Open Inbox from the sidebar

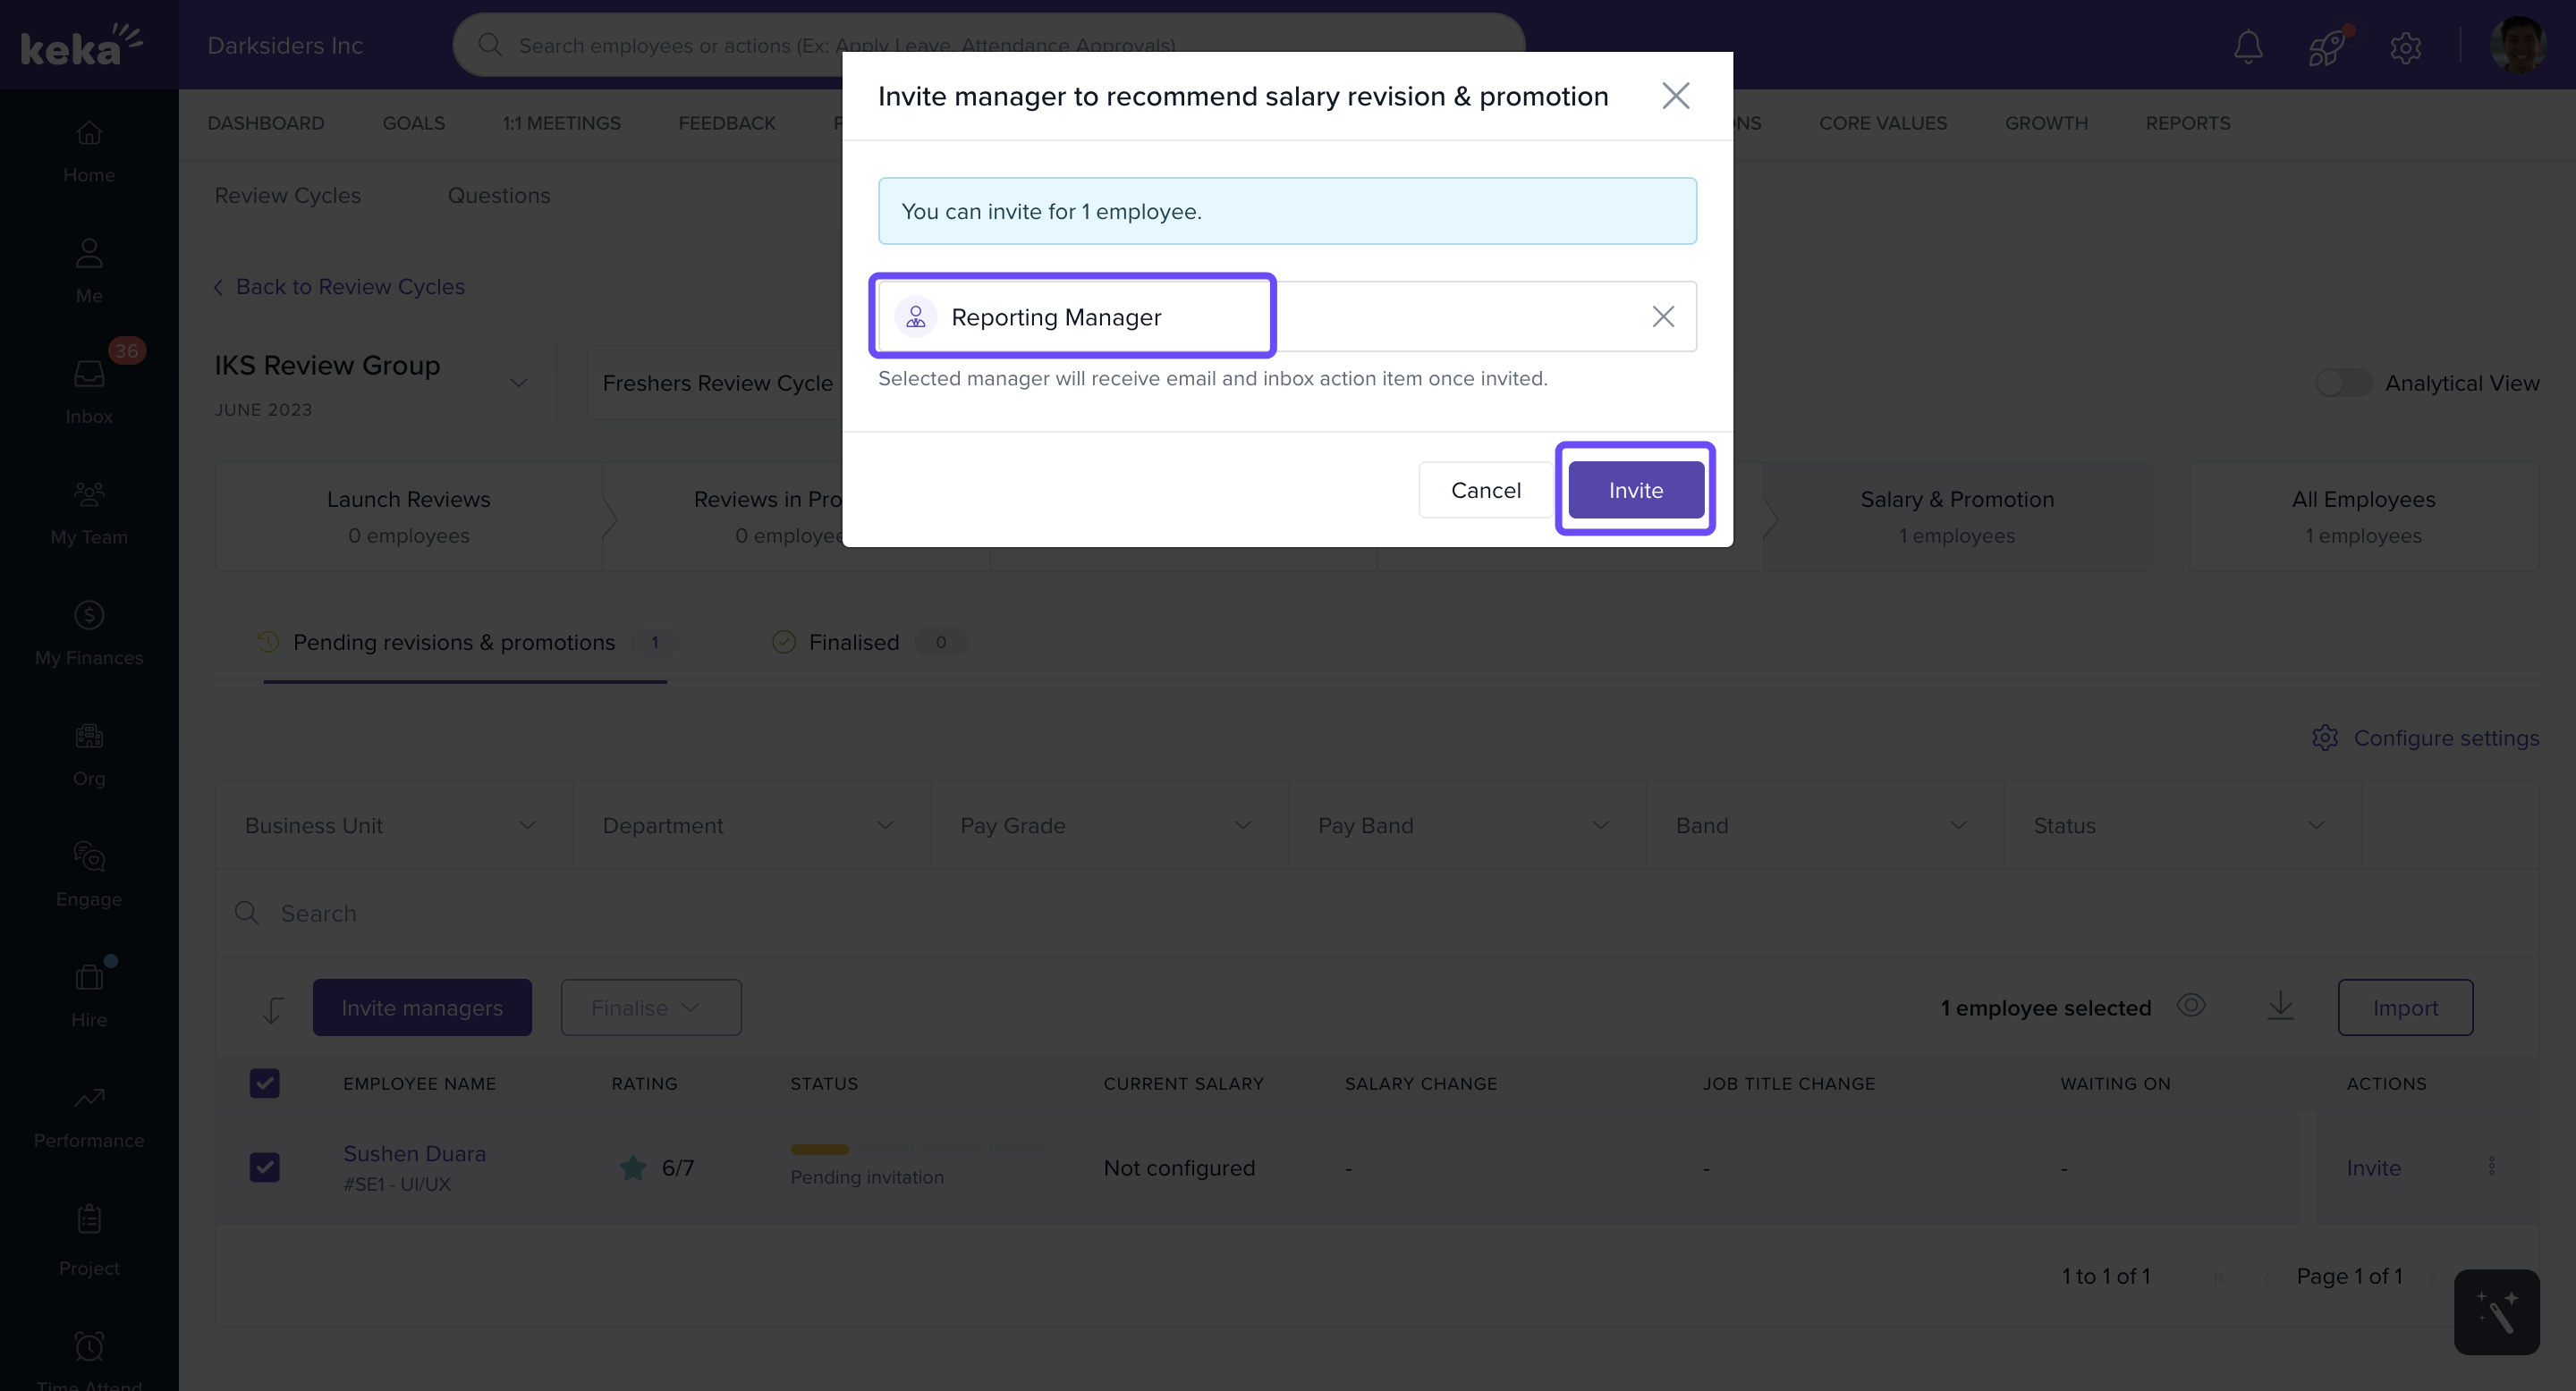[89, 391]
